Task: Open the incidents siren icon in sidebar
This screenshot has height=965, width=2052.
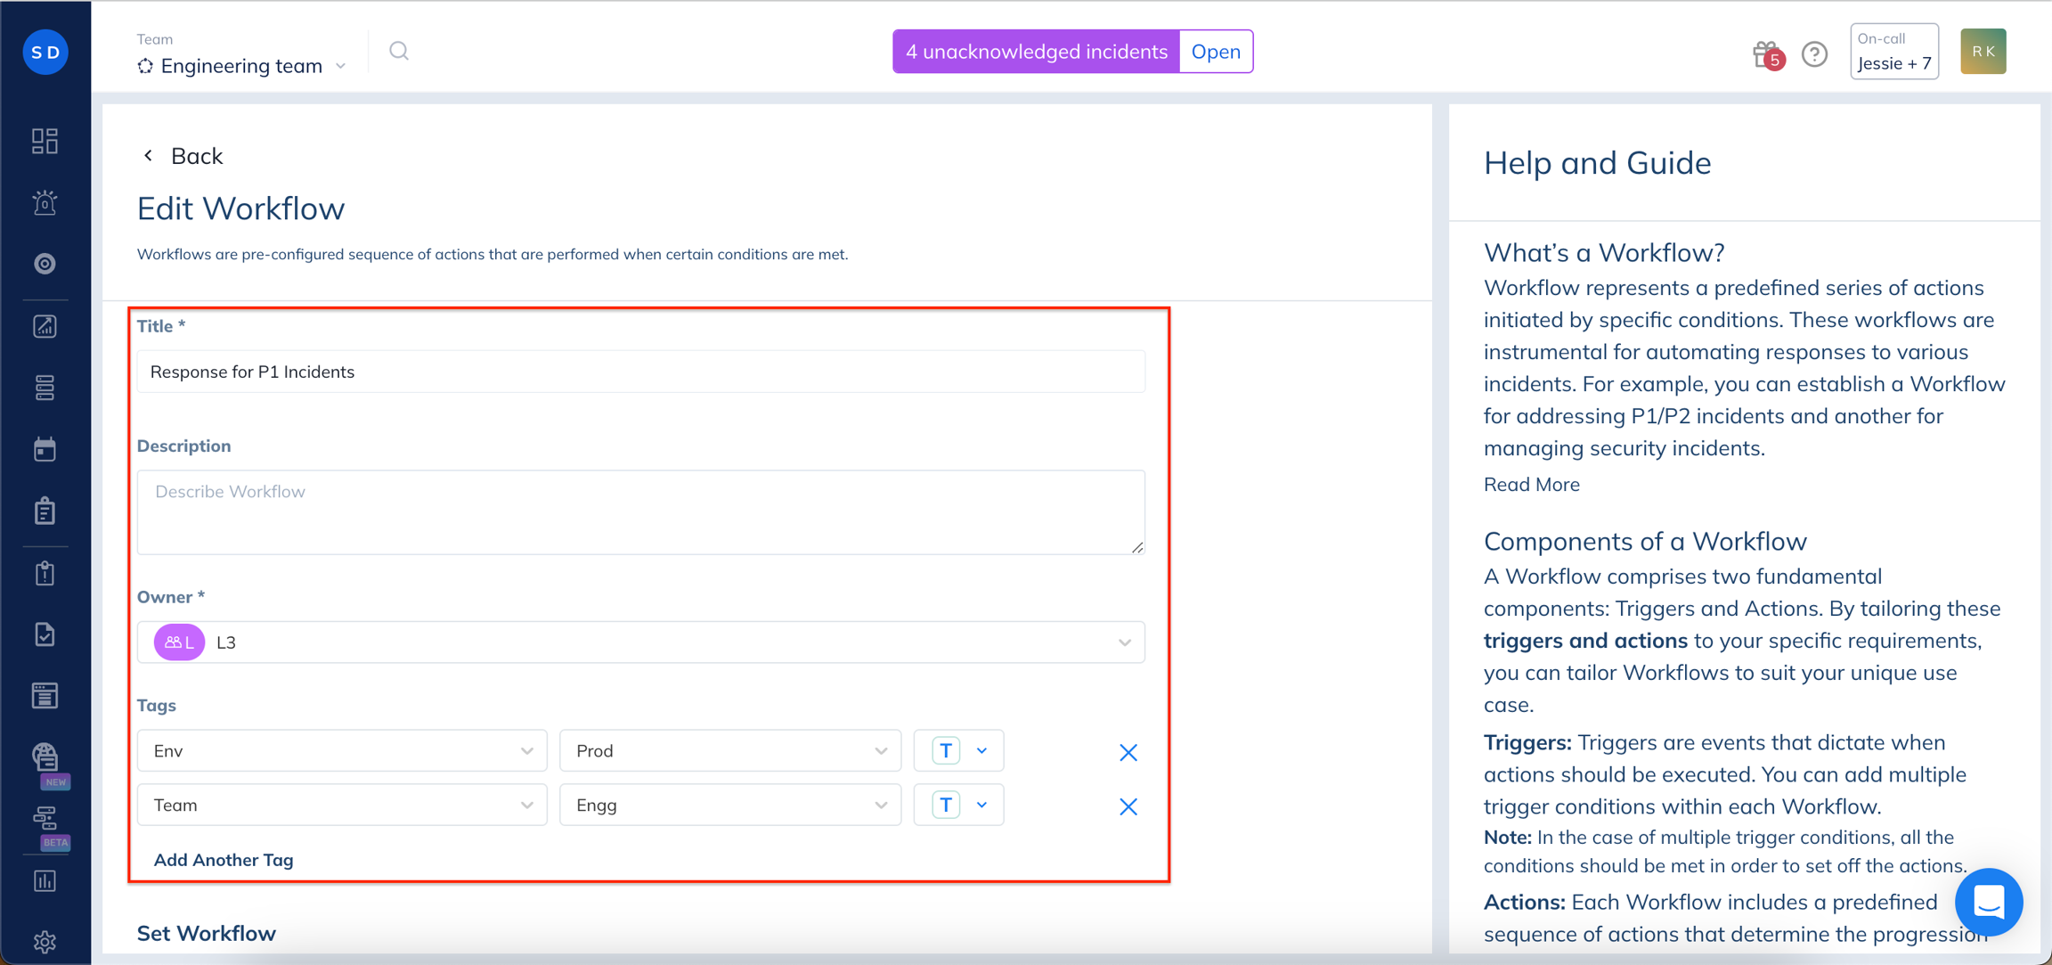Action: click(x=45, y=202)
